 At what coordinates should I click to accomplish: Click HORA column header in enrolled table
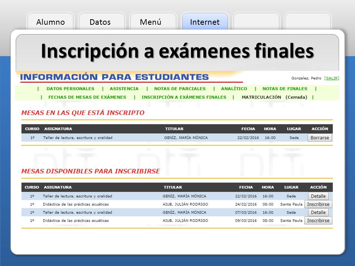270,129
